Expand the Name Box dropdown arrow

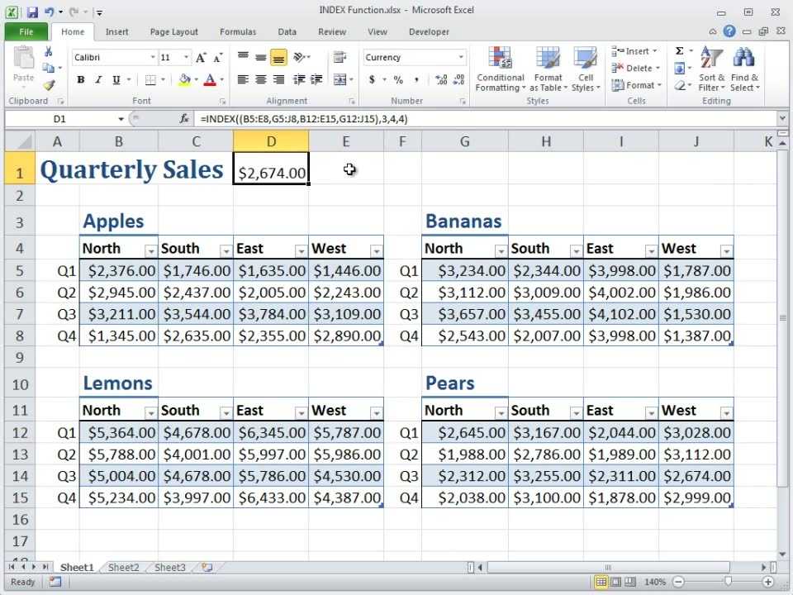click(x=121, y=119)
